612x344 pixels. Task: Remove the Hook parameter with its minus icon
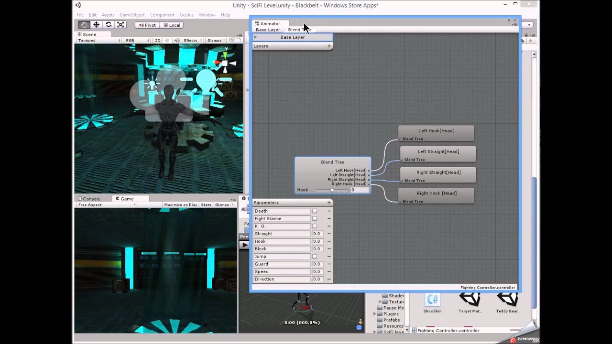[x=329, y=241]
